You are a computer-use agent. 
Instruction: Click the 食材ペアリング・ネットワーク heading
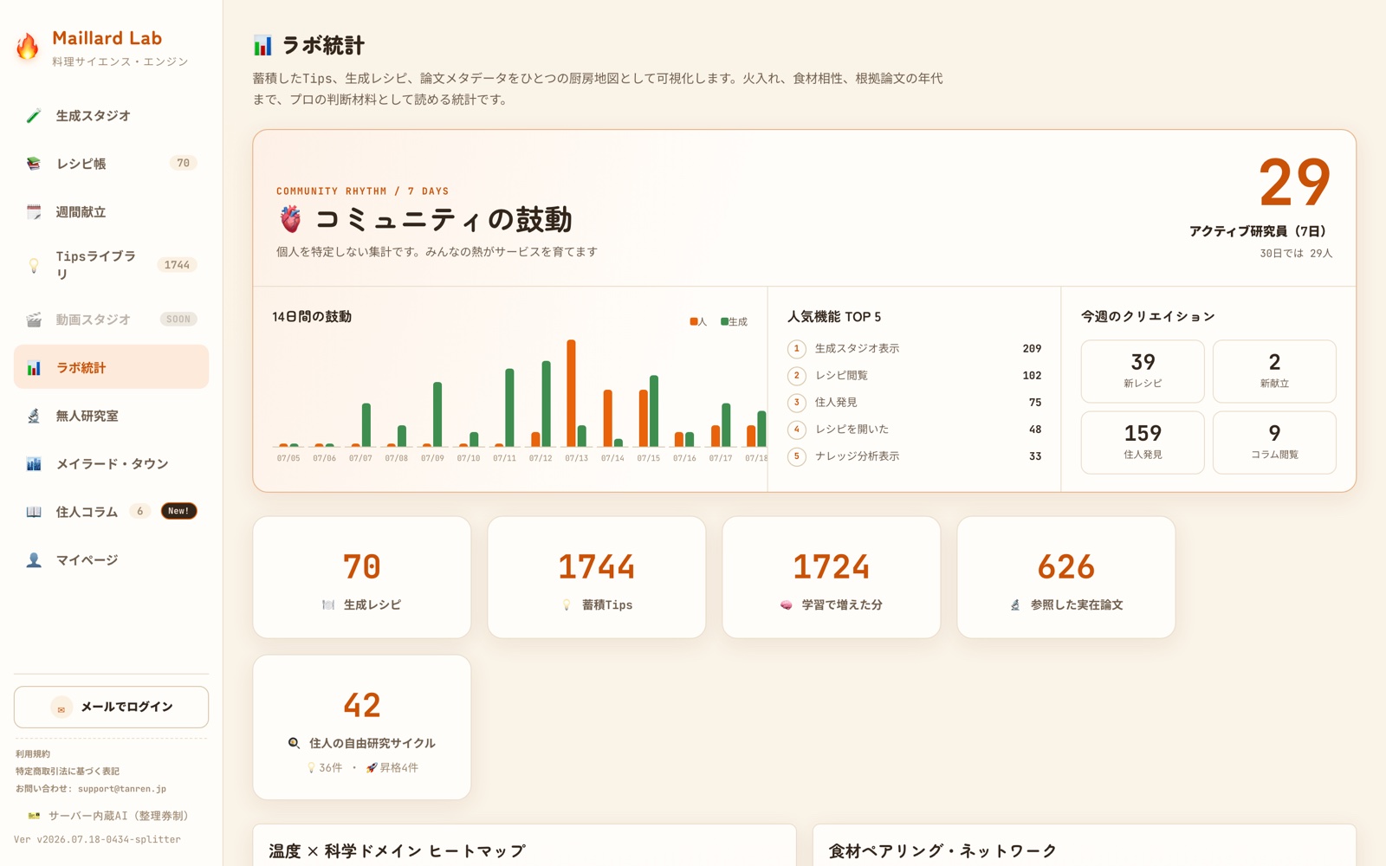[x=942, y=851]
